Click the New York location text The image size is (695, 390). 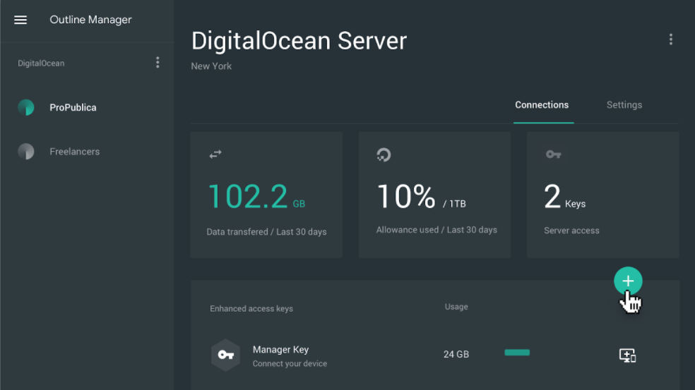(211, 66)
